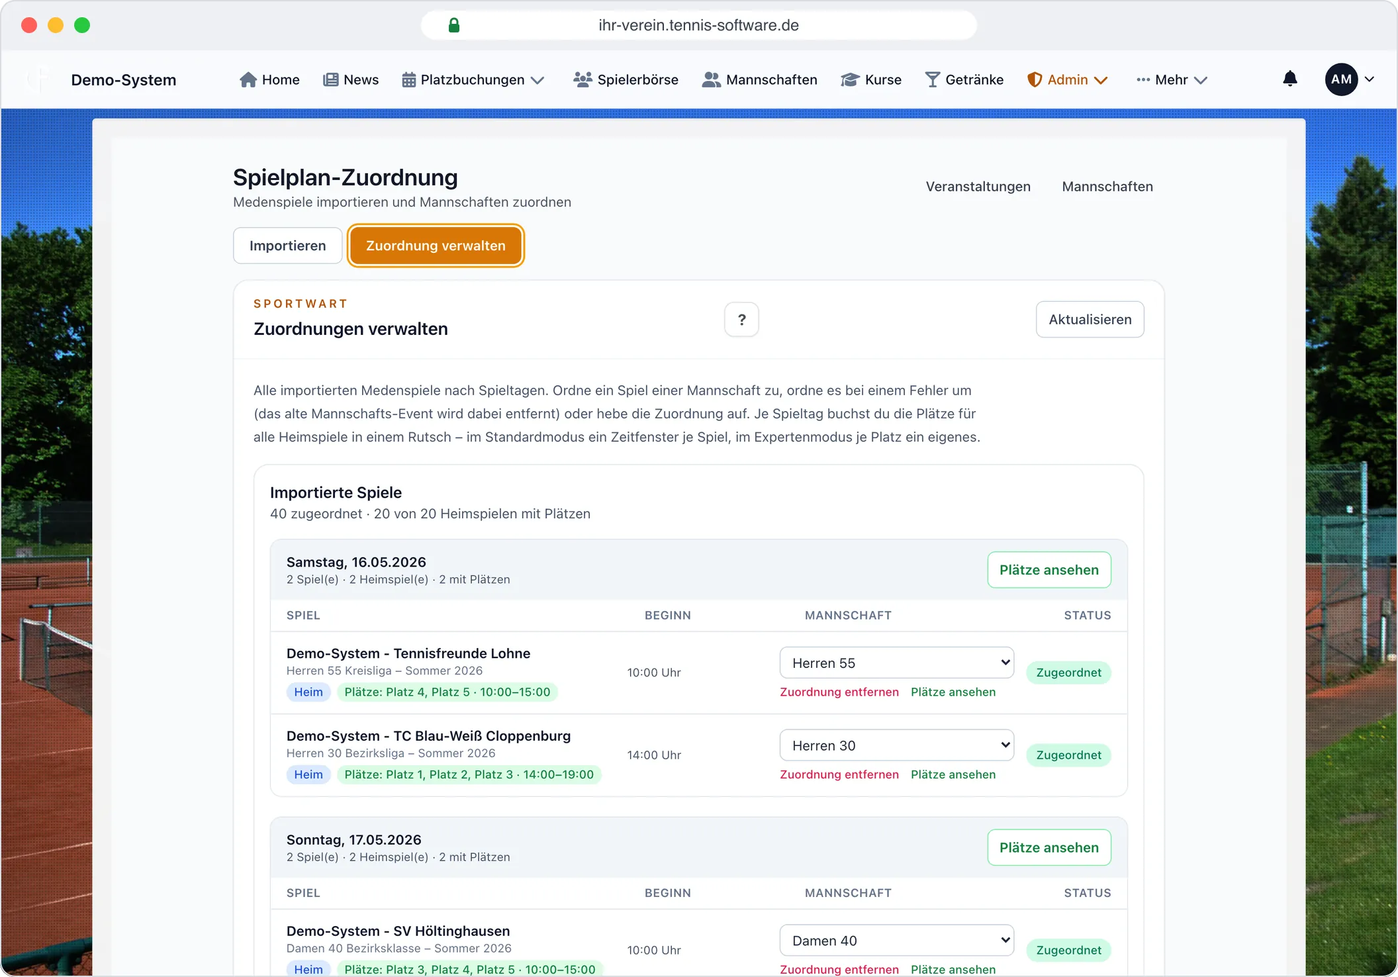1398x977 pixels.
Task: Click the Aktualisieren button
Action: (x=1090, y=320)
